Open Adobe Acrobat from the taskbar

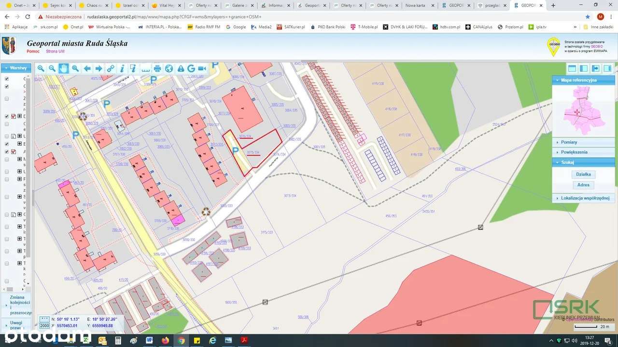pyautogui.click(x=244, y=340)
